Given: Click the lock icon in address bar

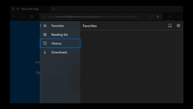Looking at the screenshot, I should [44, 17].
